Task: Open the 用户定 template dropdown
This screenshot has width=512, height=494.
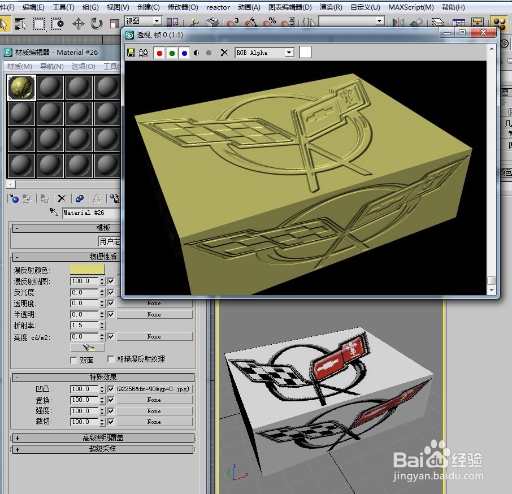Action: pyautogui.click(x=110, y=241)
